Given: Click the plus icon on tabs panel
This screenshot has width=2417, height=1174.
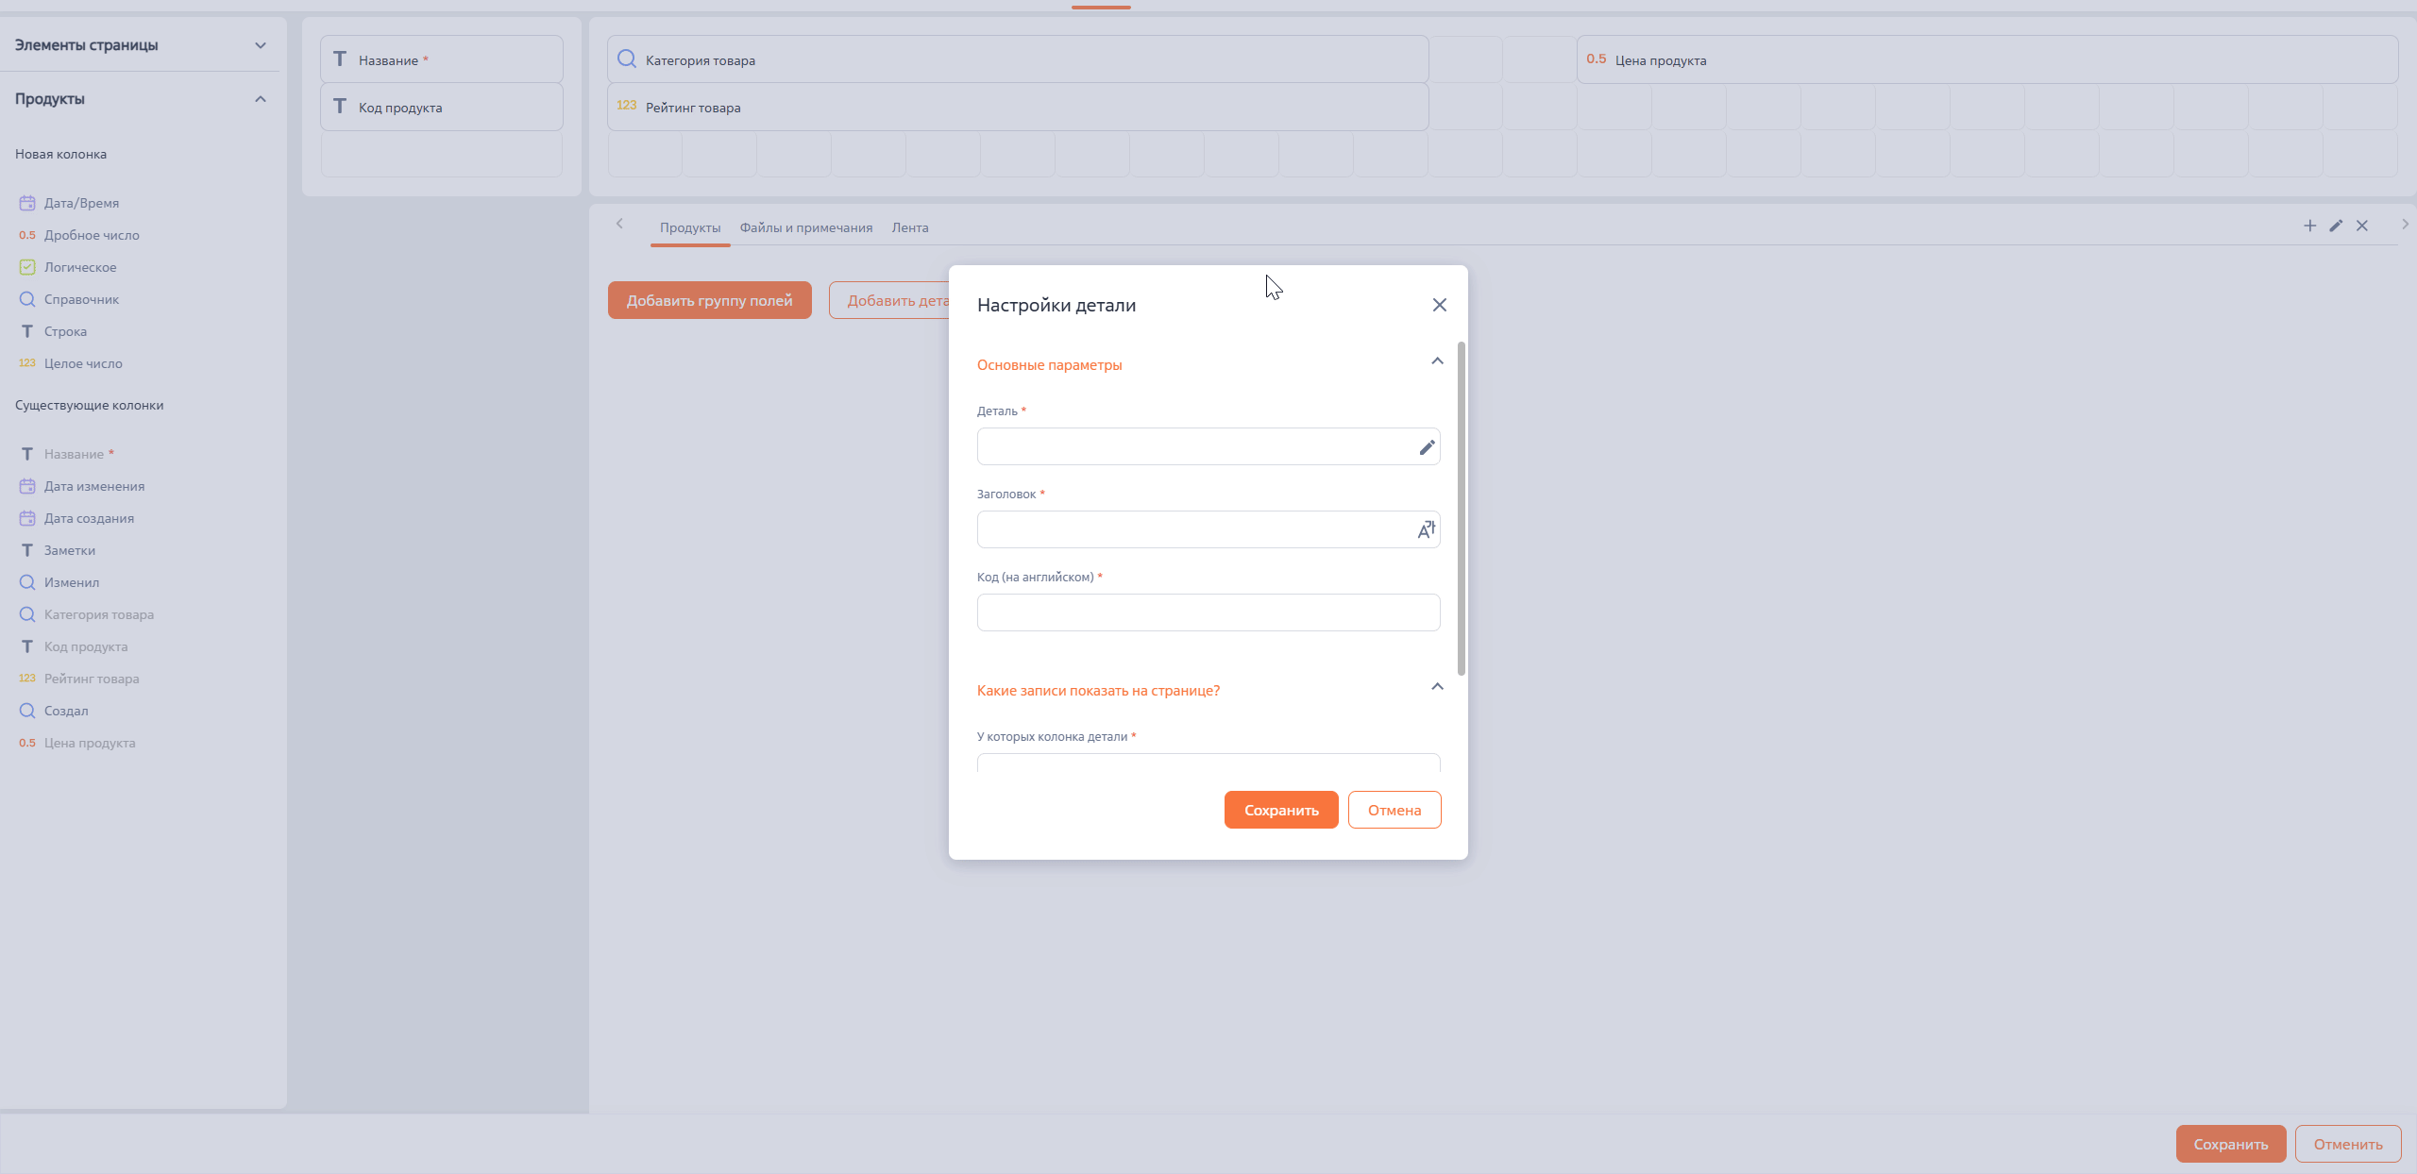Looking at the screenshot, I should 2309,226.
